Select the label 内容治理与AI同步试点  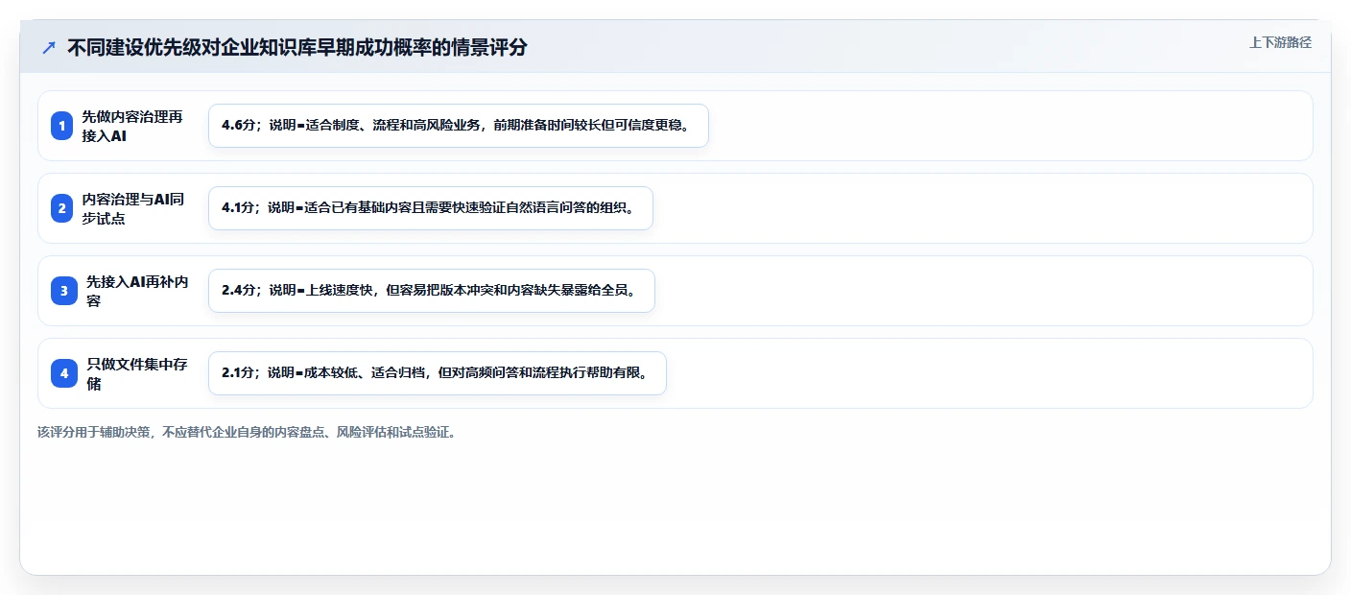coord(133,208)
